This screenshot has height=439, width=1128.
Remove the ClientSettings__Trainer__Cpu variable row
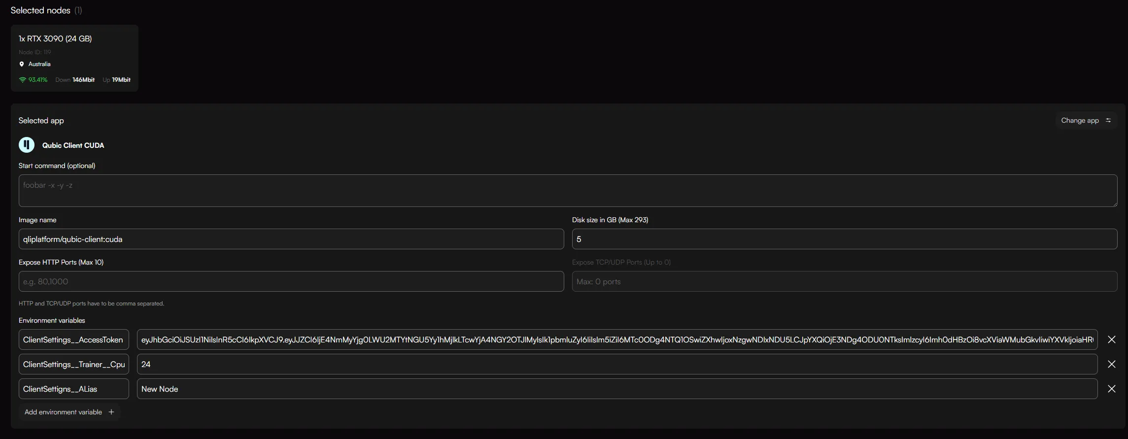[x=1111, y=364]
